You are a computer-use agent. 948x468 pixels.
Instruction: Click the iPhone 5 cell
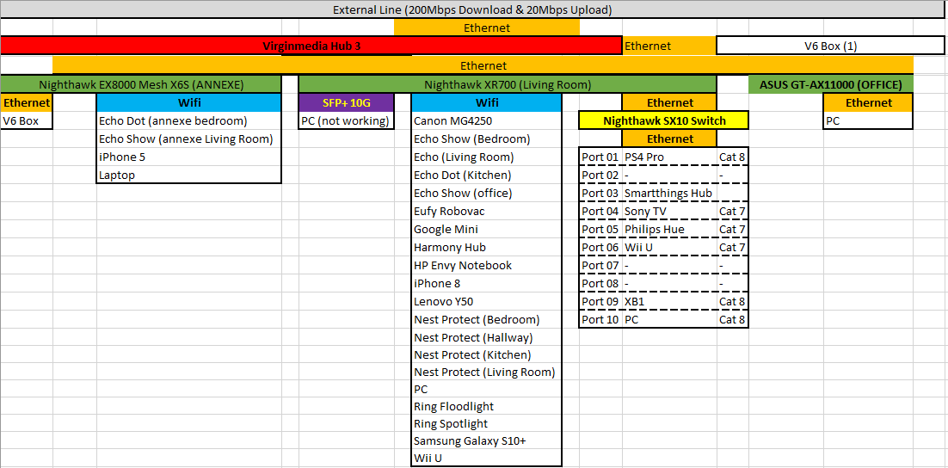pyautogui.click(x=188, y=157)
